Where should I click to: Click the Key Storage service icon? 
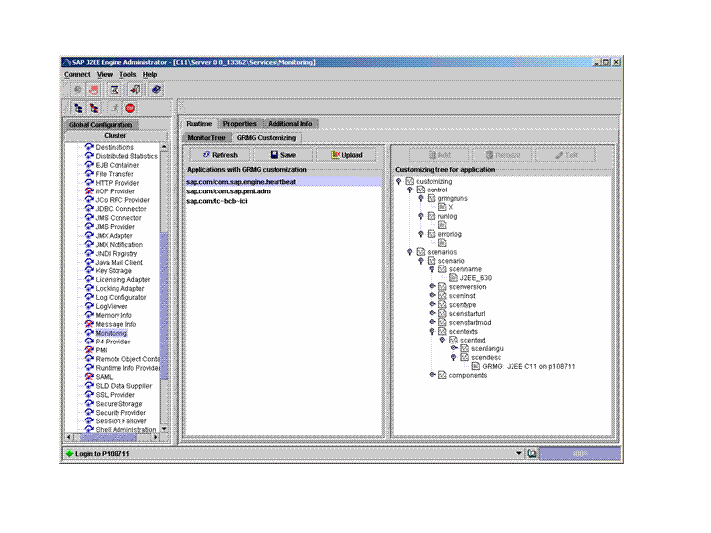pos(89,271)
